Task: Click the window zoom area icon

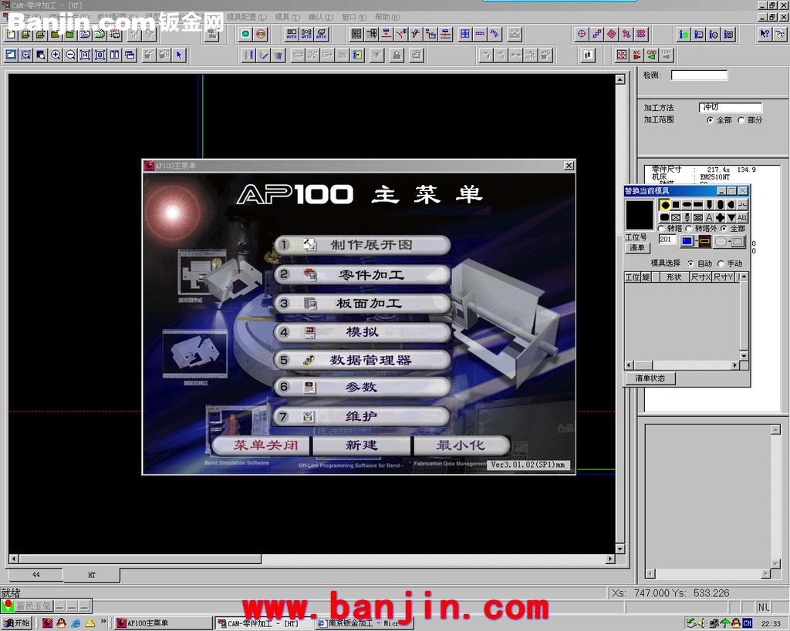Action: (x=25, y=55)
